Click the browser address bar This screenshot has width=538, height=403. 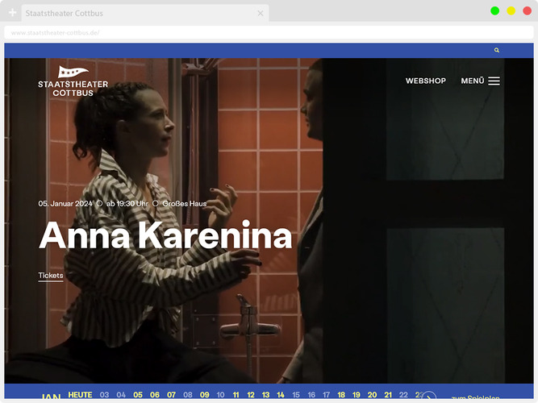266,33
